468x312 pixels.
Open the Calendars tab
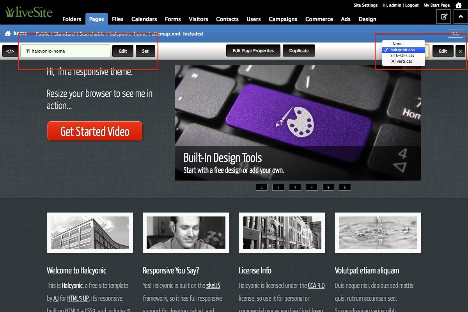(x=144, y=19)
